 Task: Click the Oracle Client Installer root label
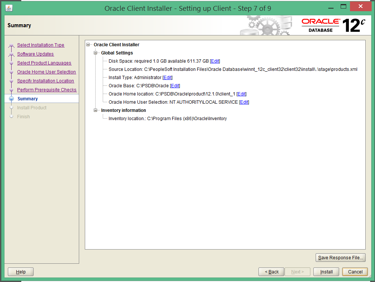(117, 45)
